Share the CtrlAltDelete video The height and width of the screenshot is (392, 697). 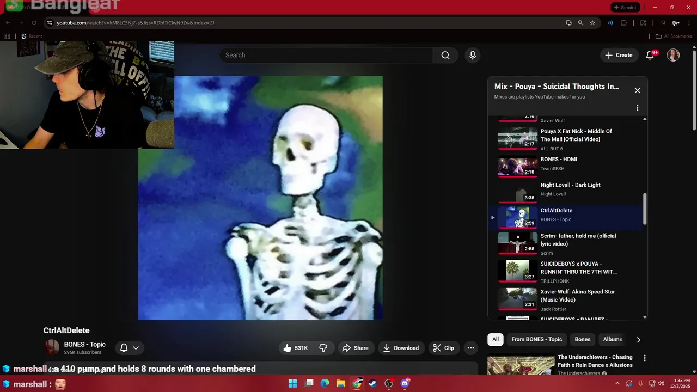point(355,348)
